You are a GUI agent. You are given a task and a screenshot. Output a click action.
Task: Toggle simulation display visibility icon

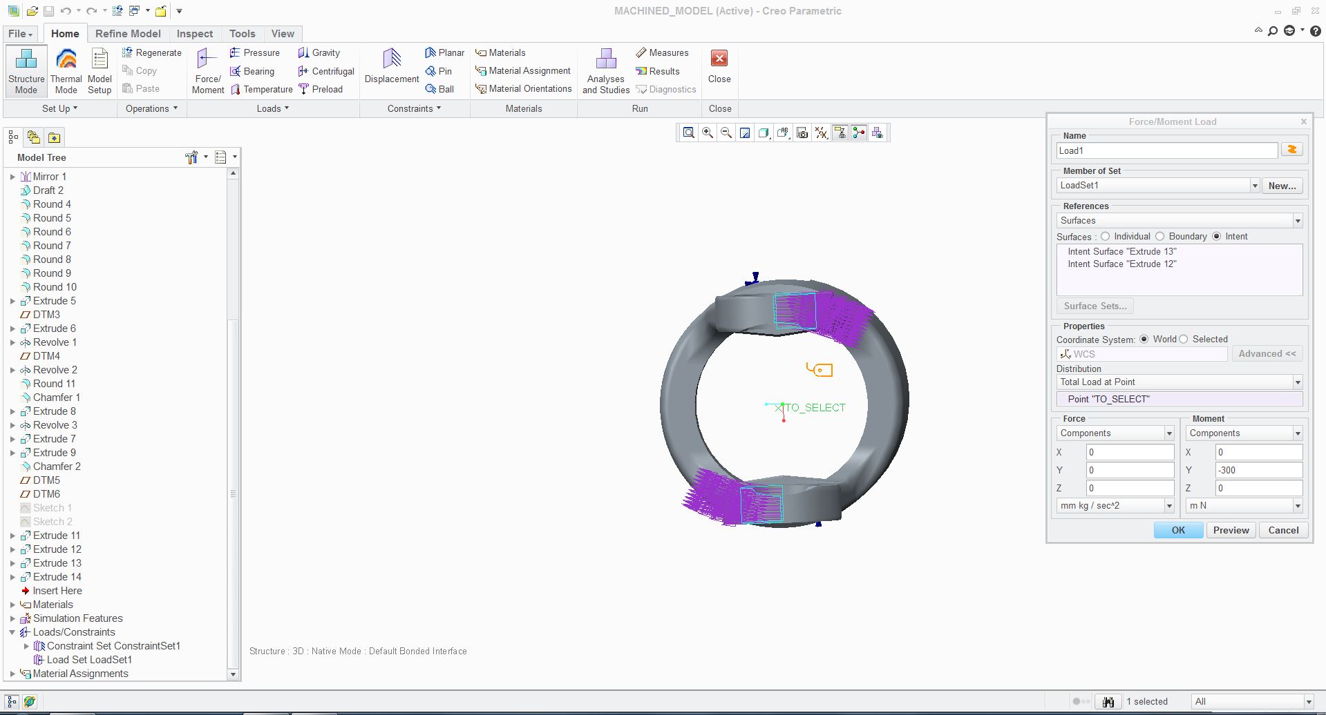878,133
